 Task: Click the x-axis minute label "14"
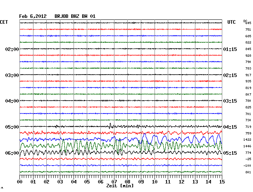(x=209, y=182)
